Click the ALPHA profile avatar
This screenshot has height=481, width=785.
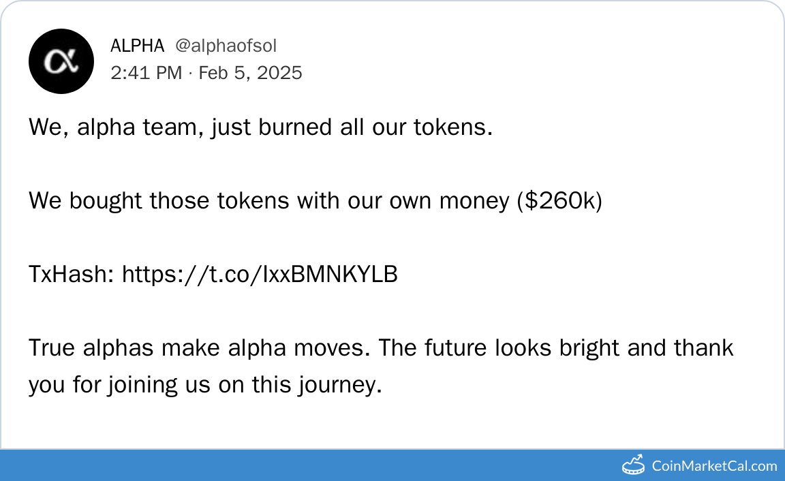(61, 61)
